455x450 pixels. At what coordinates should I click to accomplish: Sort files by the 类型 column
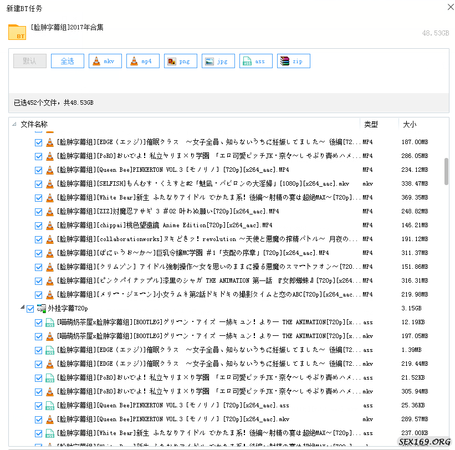[371, 124]
